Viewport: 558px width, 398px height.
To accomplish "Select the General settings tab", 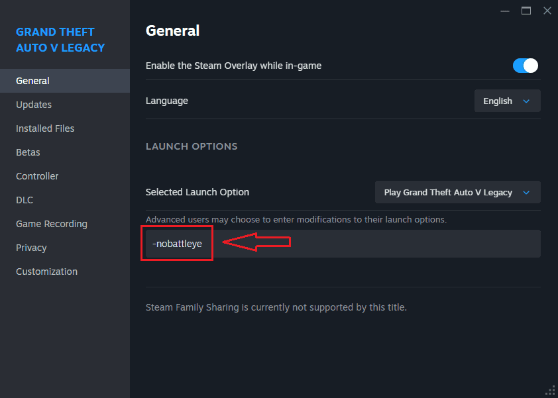I will pos(33,81).
